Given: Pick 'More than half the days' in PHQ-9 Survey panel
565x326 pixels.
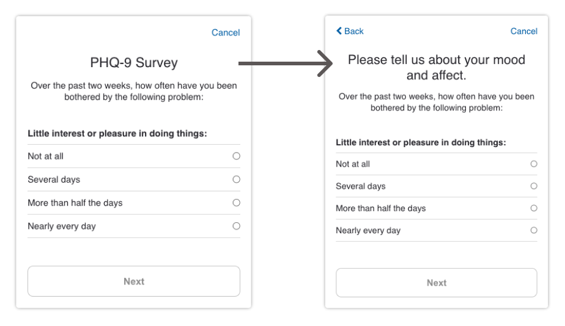Looking at the screenshot, I should click(236, 203).
